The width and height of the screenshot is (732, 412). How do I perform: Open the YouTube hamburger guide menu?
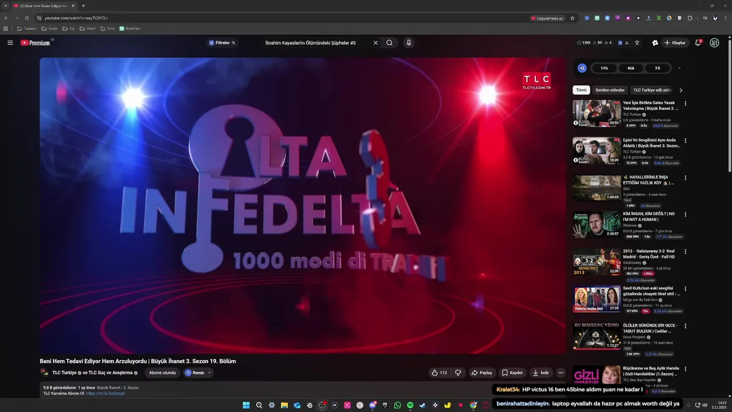[x=10, y=43]
